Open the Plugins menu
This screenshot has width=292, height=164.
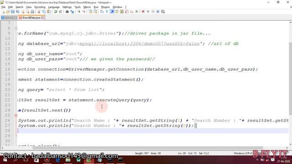[105, 7]
